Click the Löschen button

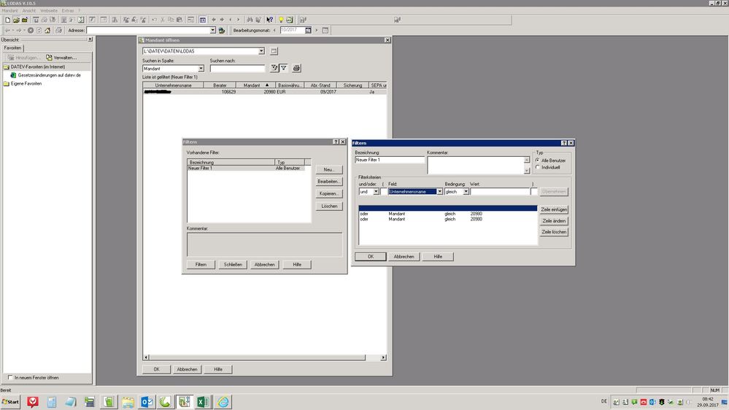tap(329, 206)
